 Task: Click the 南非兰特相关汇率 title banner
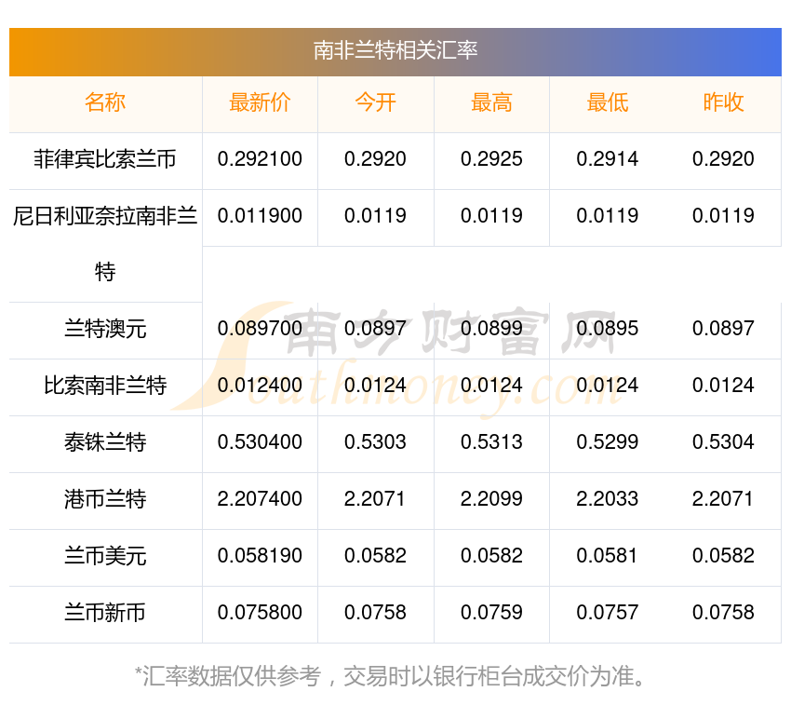pos(395,50)
